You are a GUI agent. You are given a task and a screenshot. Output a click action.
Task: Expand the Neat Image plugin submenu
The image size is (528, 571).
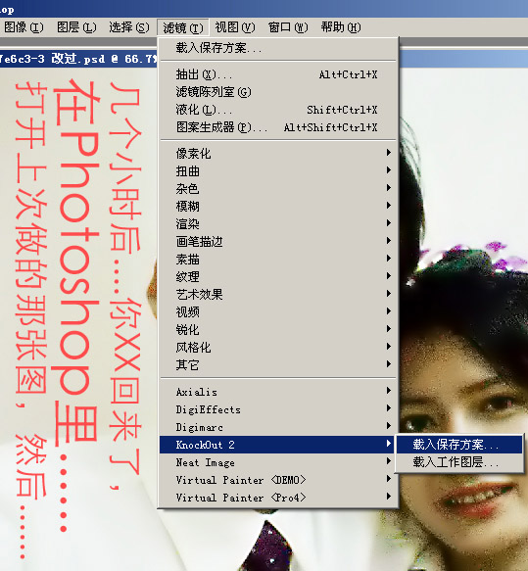(278, 462)
